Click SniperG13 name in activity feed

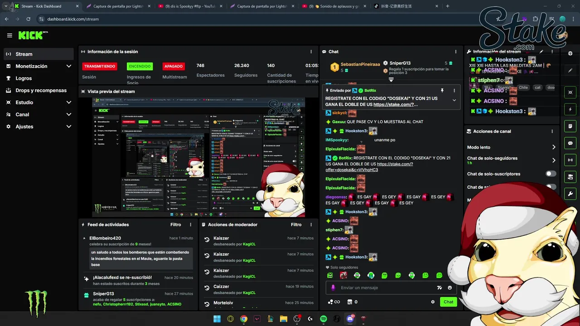click(103, 293)
